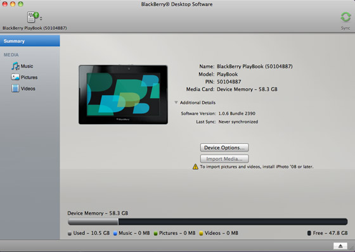The image size is (355, 252).
Task: Click the gray Used legend swatch
Action: coord(70,233)
